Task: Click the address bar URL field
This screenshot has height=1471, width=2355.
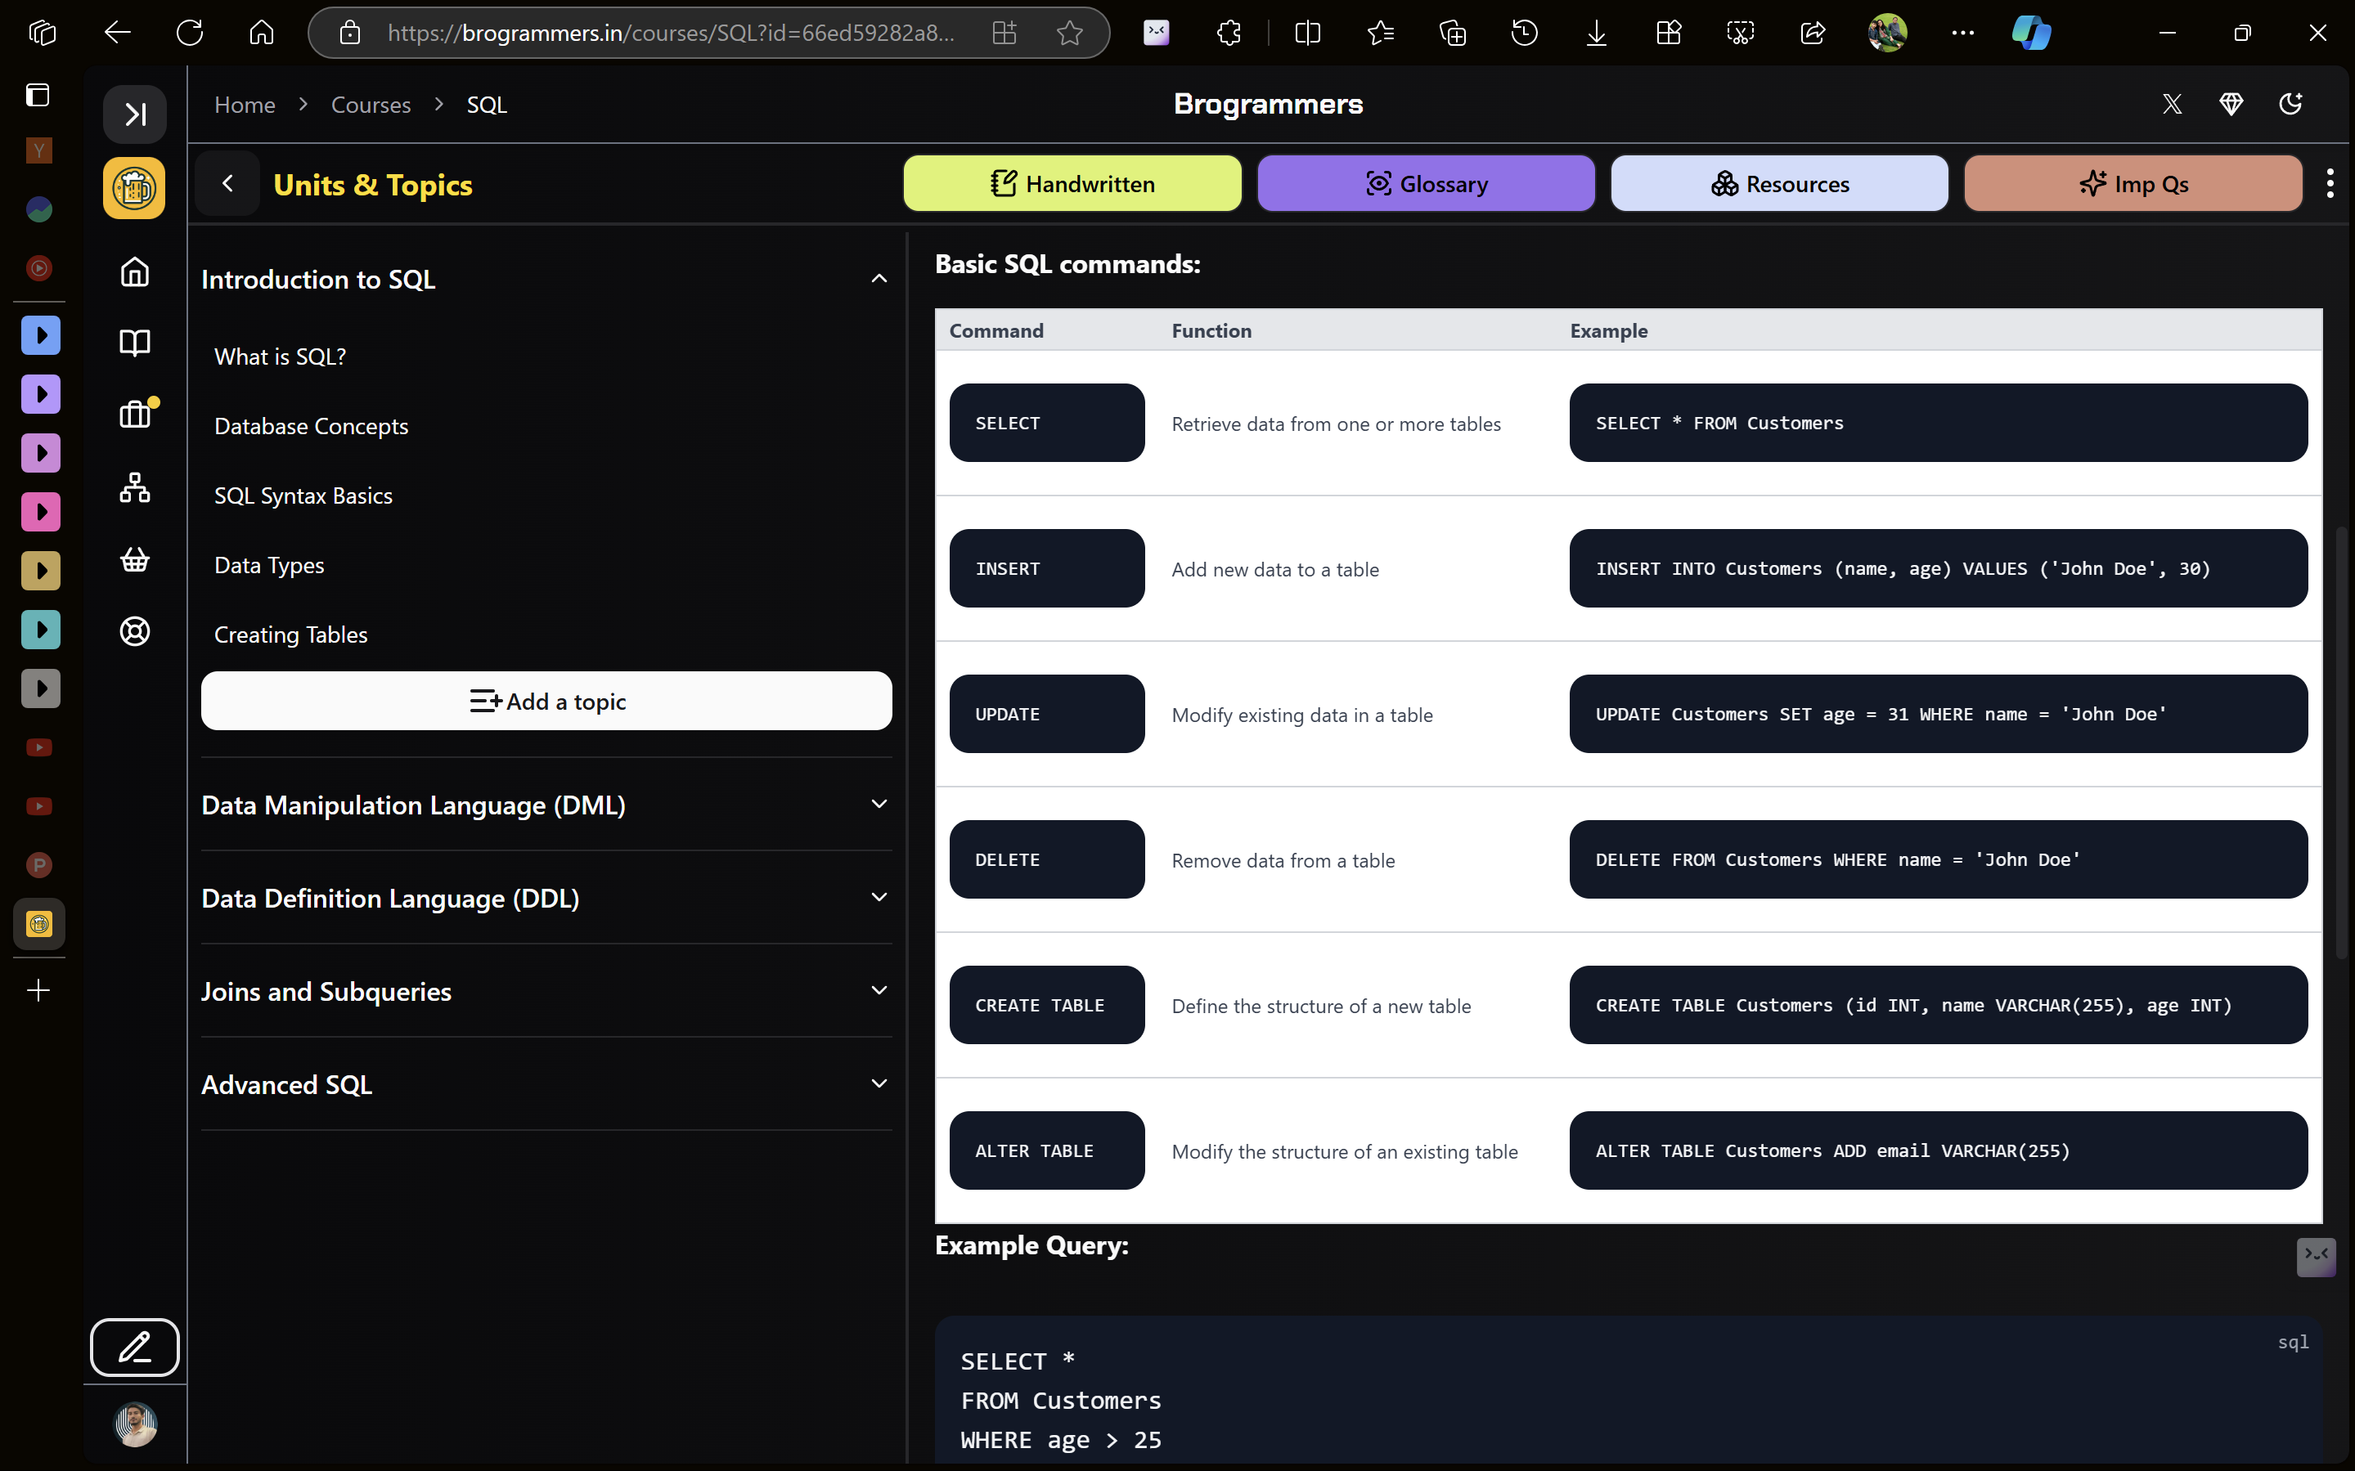Action: click(x=672, y=33)
